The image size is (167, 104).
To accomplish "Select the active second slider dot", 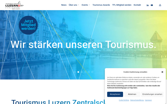I will point(78,72).
